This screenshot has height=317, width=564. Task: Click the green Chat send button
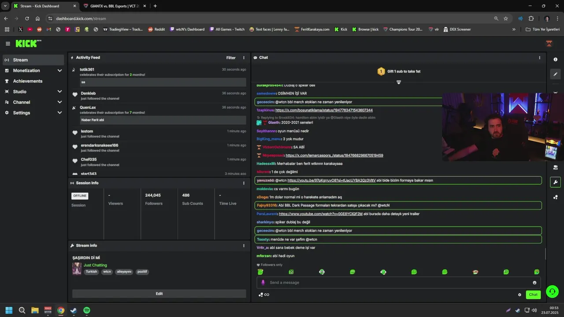point(533,295)
